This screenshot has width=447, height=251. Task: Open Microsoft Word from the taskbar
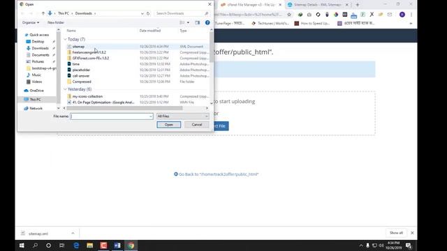coord(117,245)
